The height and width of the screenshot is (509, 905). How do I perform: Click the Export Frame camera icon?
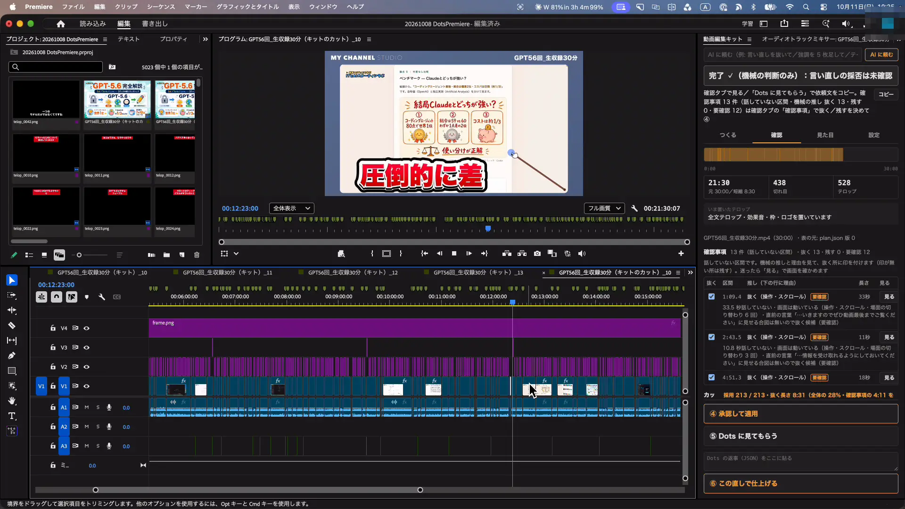click(x=537, y=254)
